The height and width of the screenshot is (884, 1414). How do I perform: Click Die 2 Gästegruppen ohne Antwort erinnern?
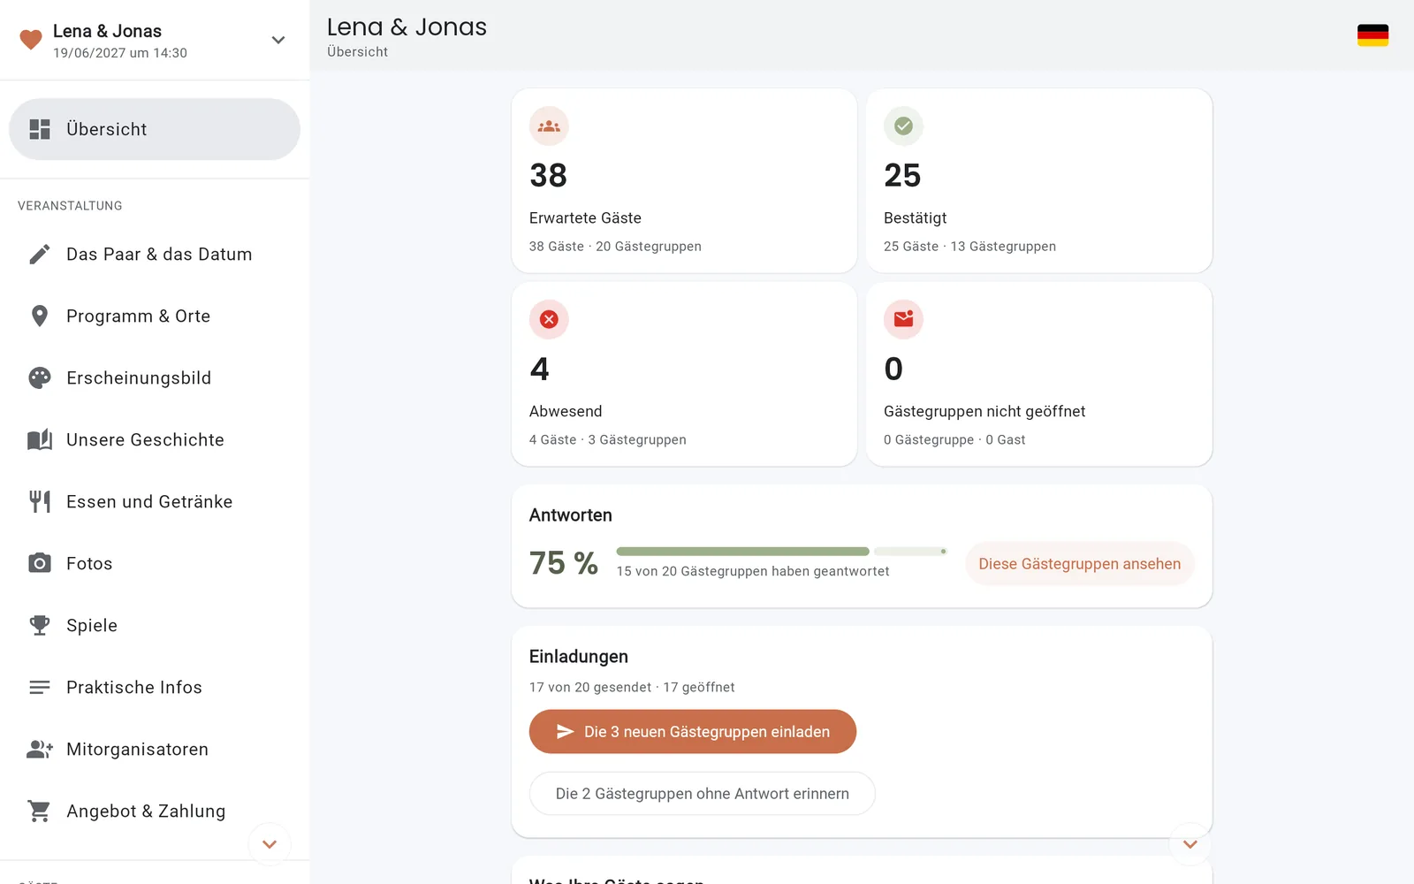(x=702, y=794)
